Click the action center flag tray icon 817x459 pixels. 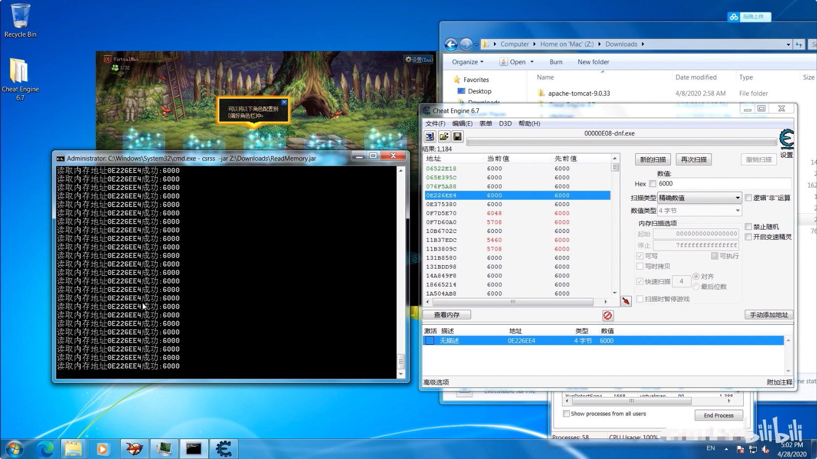point(740,449)
